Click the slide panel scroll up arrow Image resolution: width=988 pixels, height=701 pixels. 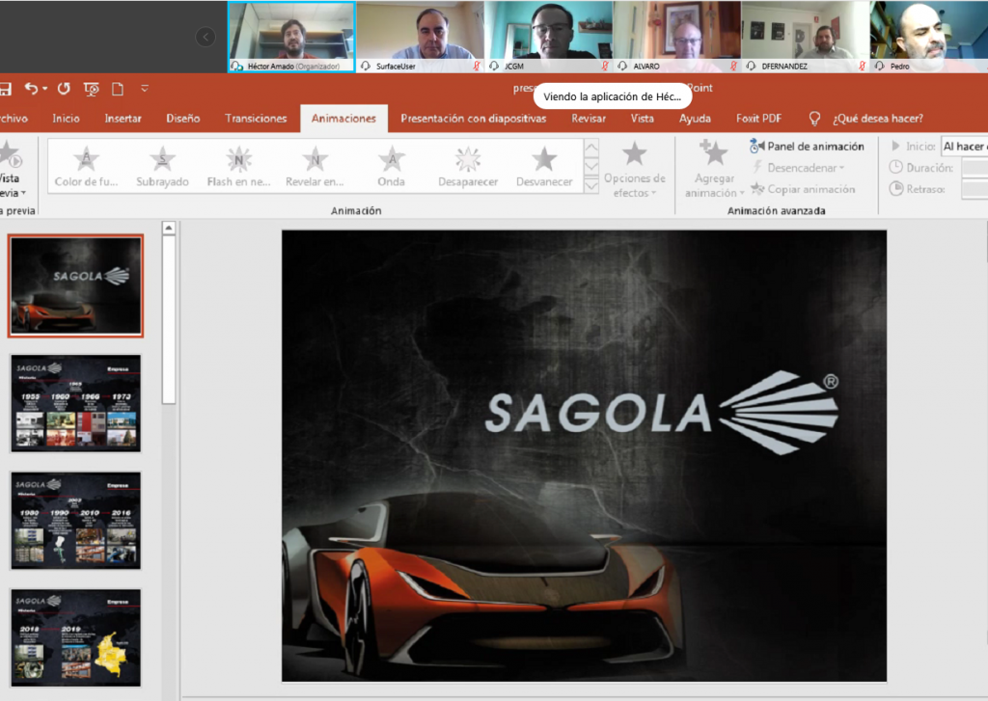[169, 228]
